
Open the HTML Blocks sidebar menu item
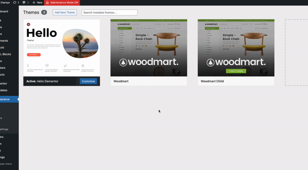click(x=6, y=54)
